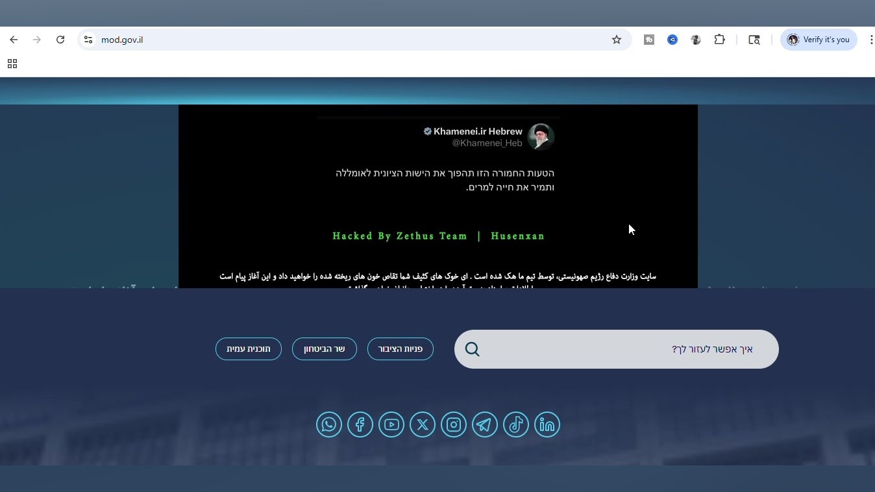Open the YouTube social icon

coord(391,424)
